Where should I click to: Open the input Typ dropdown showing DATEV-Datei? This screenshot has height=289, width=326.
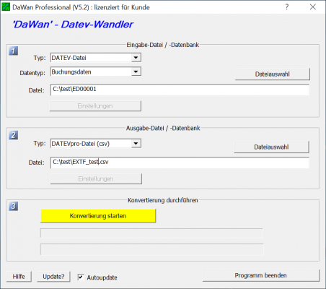click(x=96, y=58)
